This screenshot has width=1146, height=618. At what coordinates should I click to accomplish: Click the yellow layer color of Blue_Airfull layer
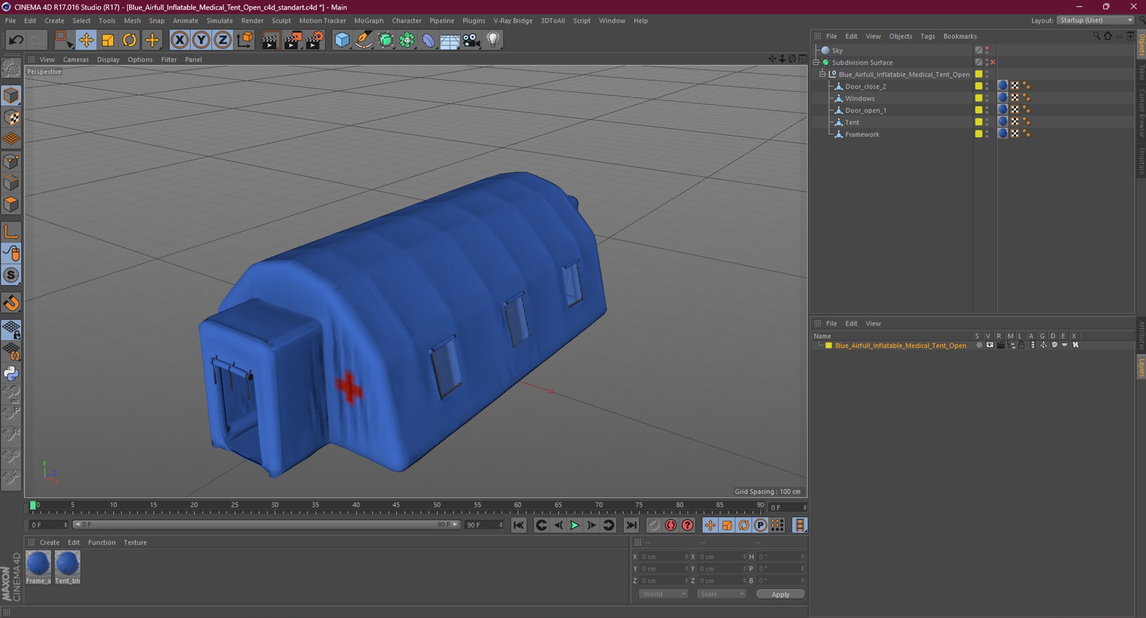tap(828, 346)
